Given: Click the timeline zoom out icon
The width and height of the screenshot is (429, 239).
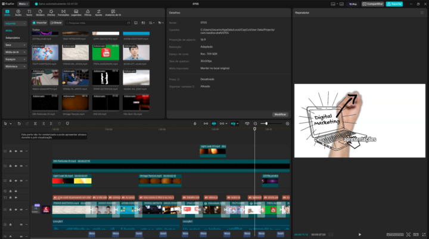Looking at the screenshot, I should [255, 123].
